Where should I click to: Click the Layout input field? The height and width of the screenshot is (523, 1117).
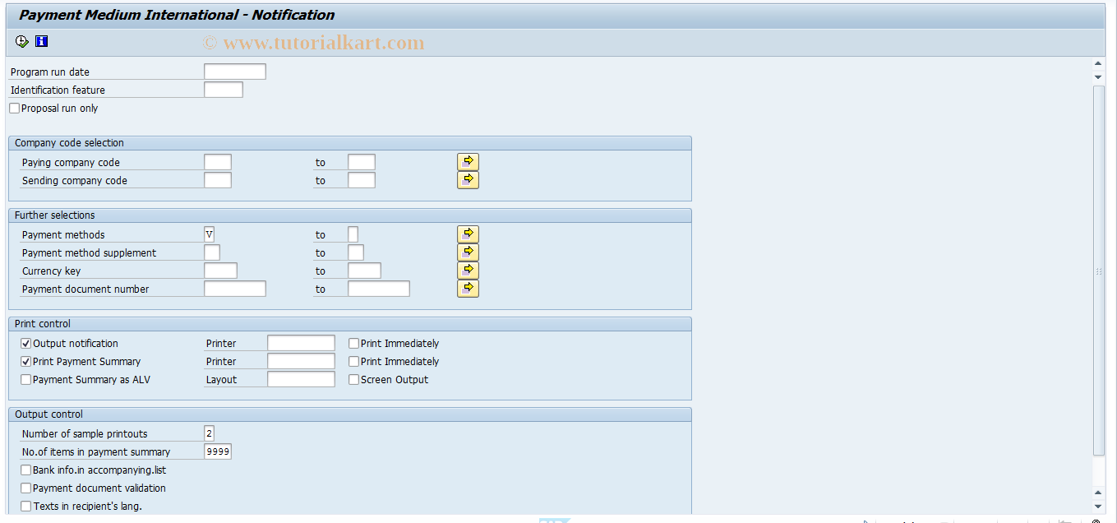click(301, 379)
